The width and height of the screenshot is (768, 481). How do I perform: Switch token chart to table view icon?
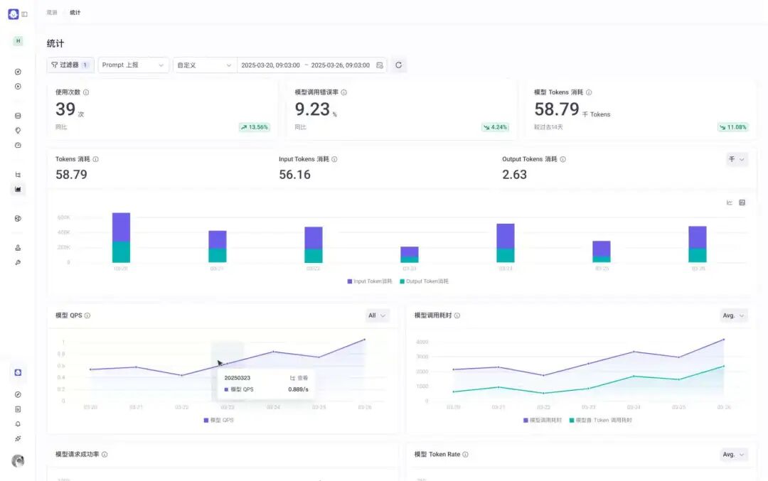[x=742, y=202]
